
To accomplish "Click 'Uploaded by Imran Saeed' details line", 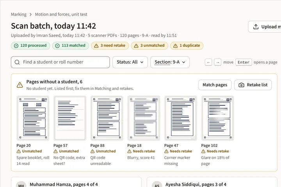I will (94, 35).
